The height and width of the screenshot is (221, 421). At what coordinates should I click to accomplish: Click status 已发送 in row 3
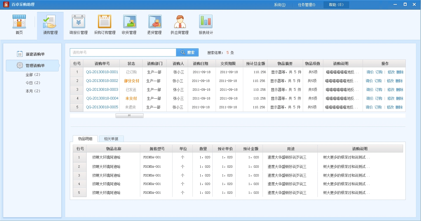pos(131,90)
